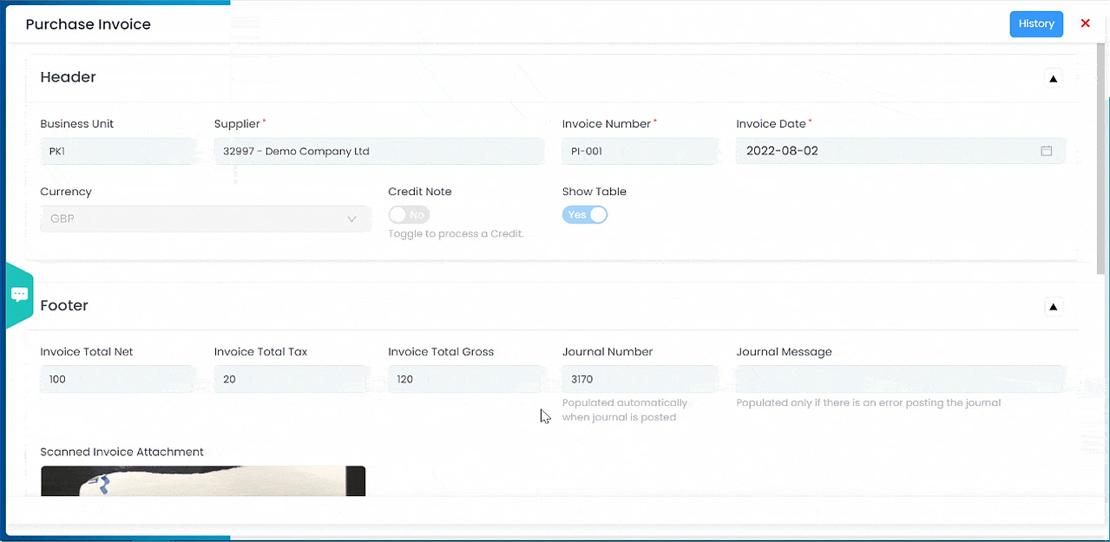Toggle the Credit Note switch
This screenshot has width=1110, height=542.
(x=409, y=214)
